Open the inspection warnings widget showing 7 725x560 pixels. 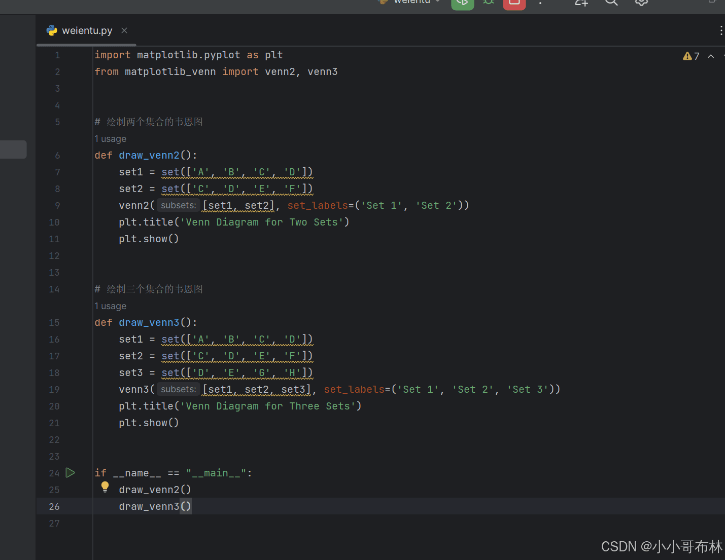(x=691, y=56)
